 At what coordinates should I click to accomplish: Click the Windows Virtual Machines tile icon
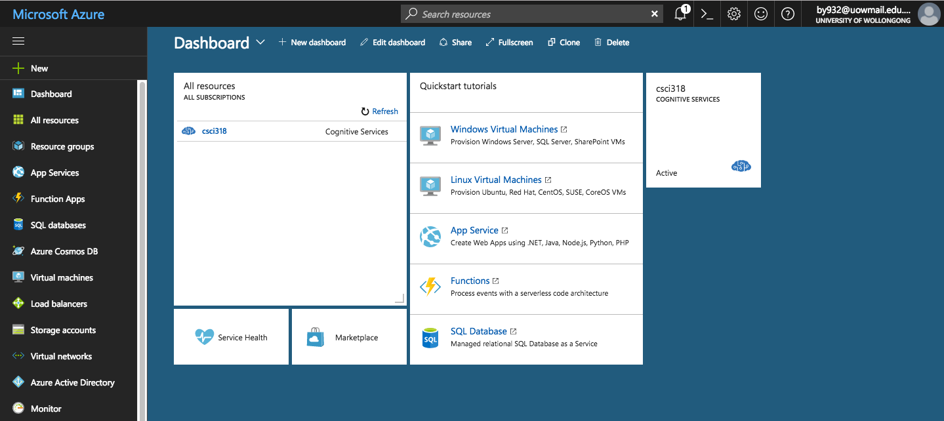[x=430, y=136]
